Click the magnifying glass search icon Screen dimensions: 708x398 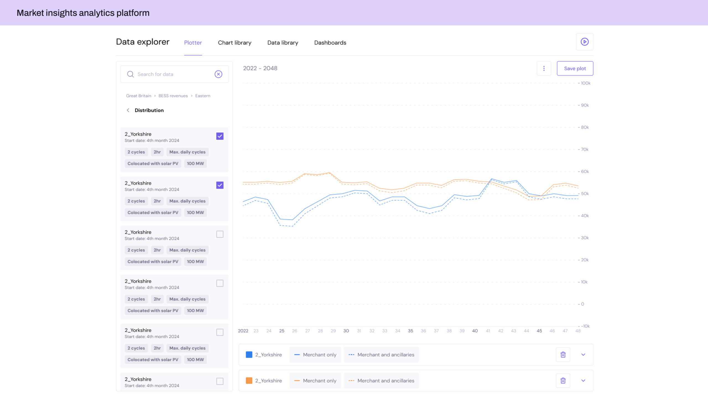[x=130, y=74]
